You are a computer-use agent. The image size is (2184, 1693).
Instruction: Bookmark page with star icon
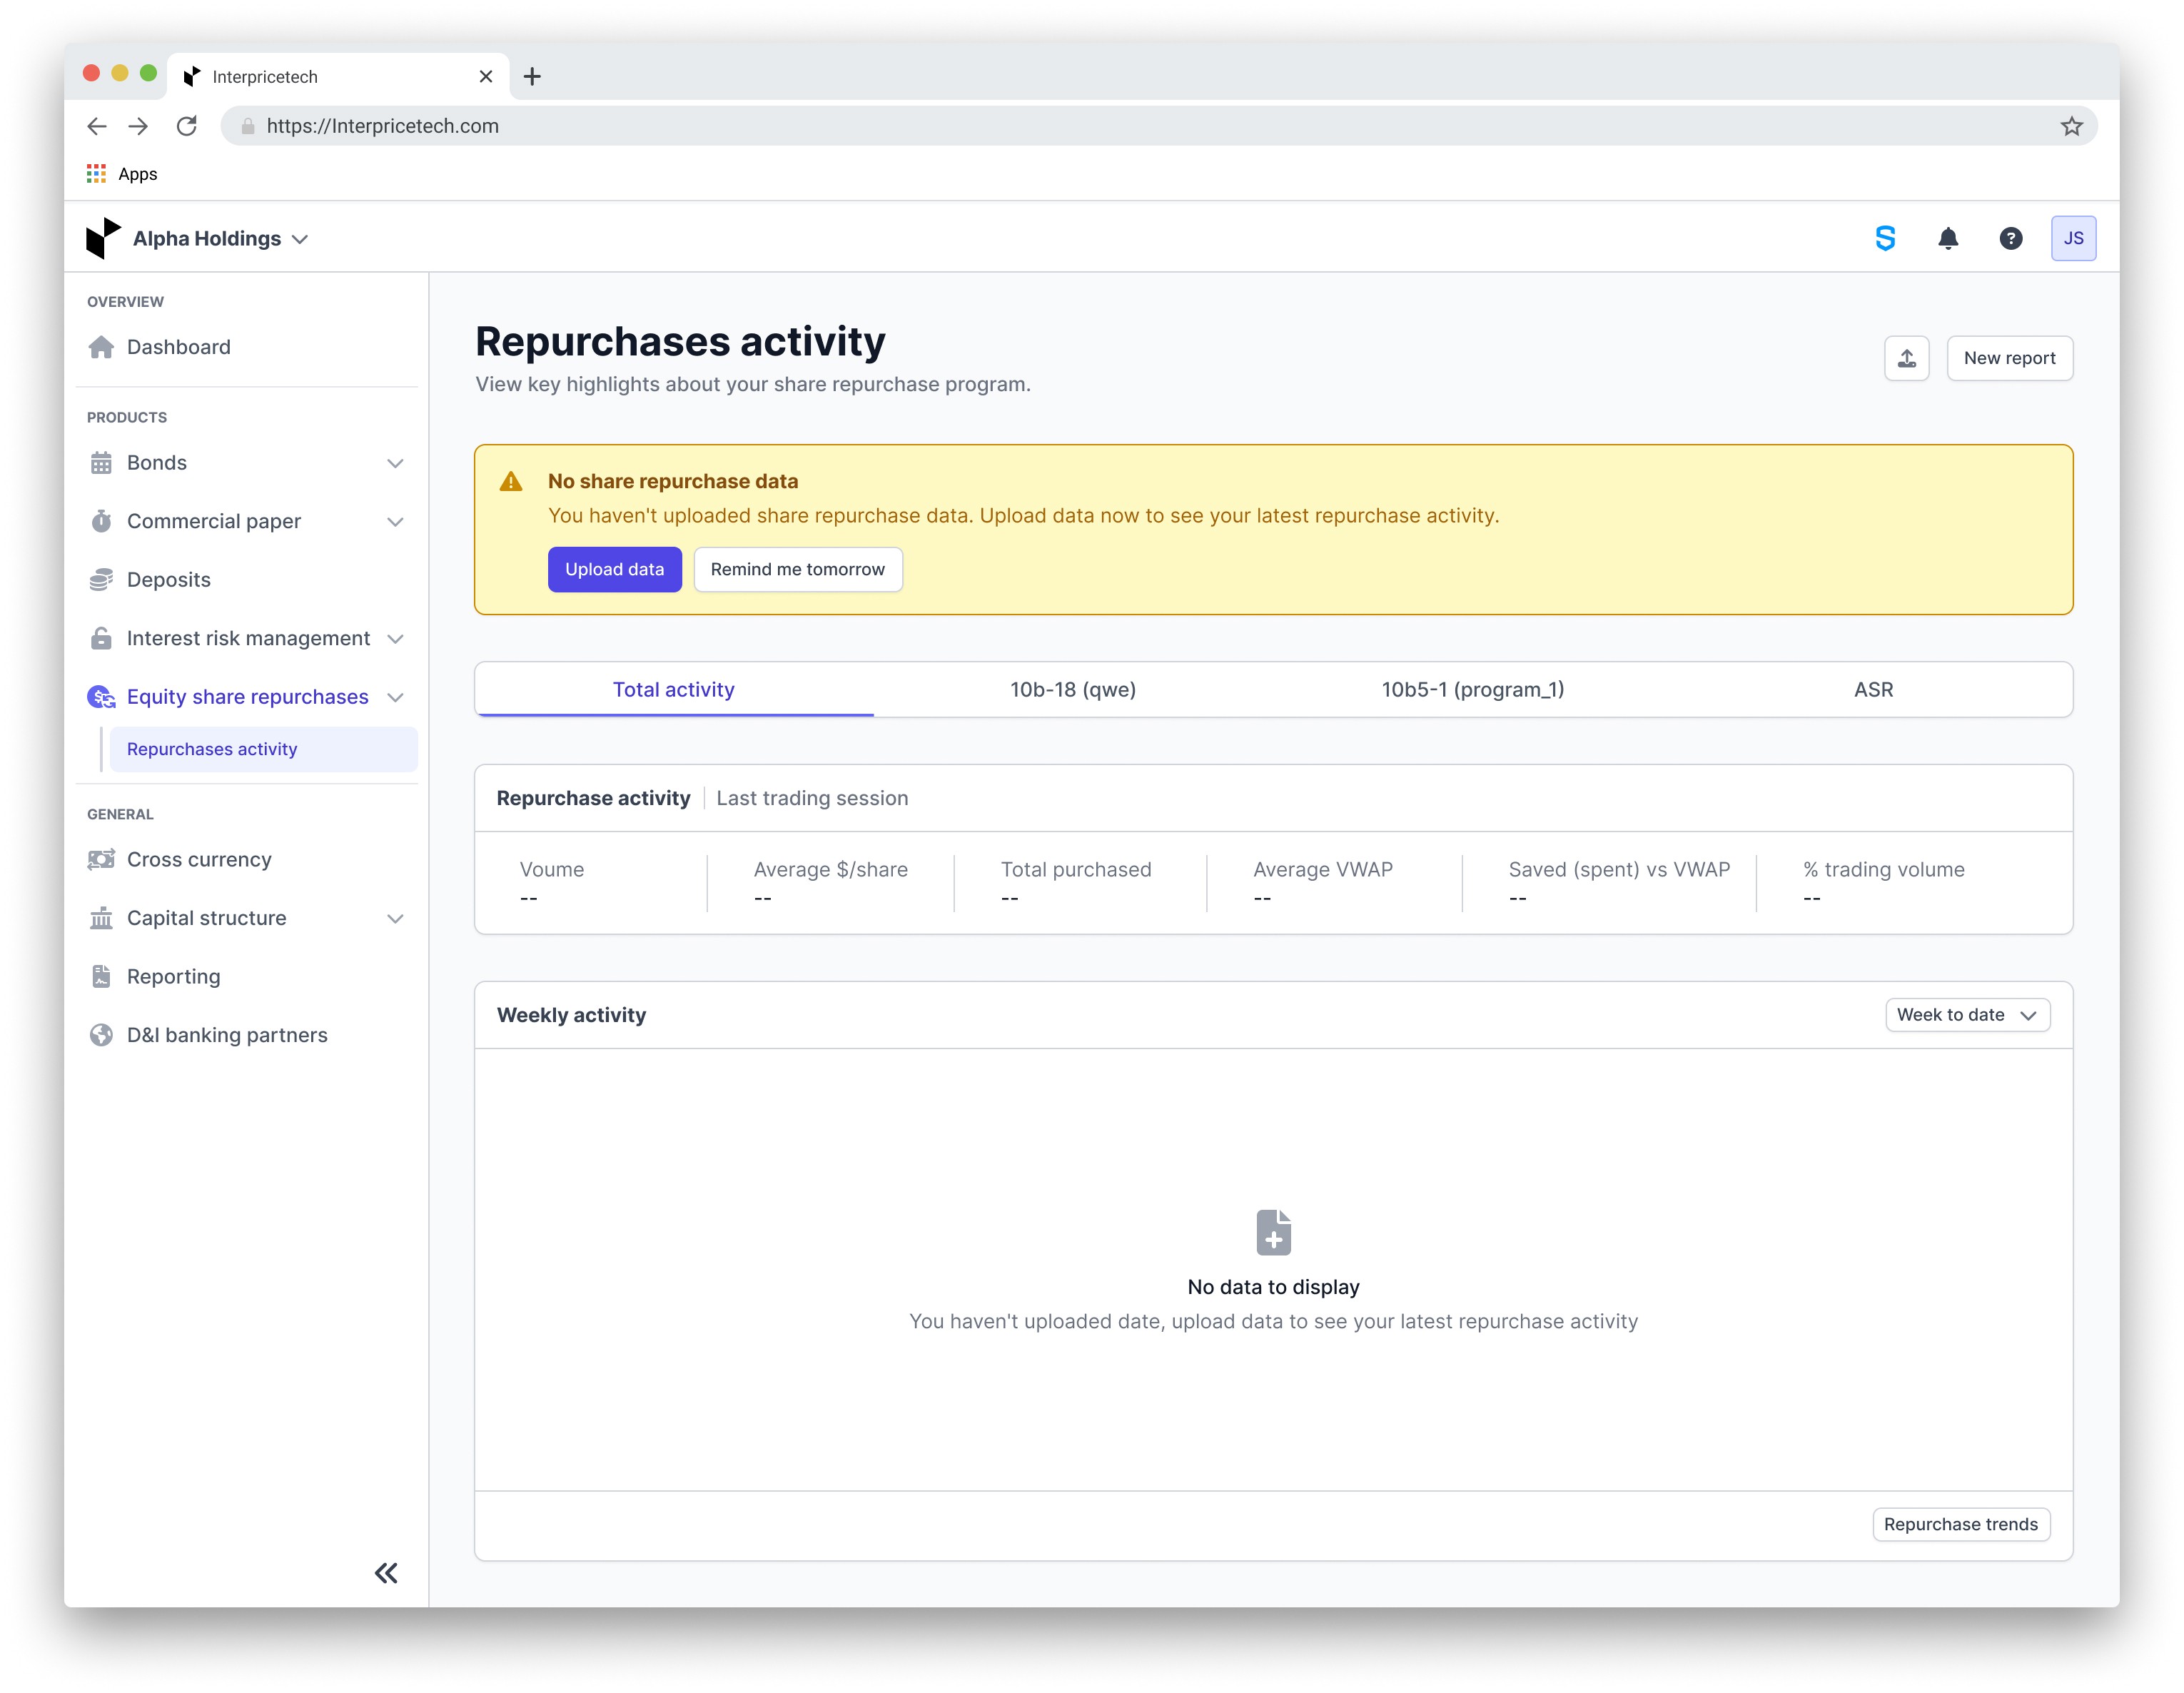pos(2071,126)
